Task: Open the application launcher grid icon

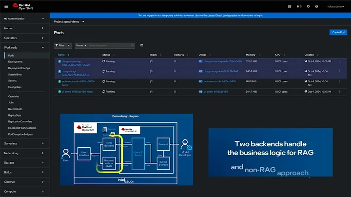Action: (x=290, y=6)
